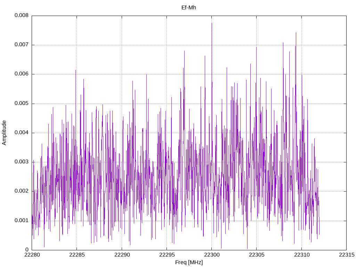
Task: Click the y-axis tick label 0.008
Action: [x=22, y=15]
